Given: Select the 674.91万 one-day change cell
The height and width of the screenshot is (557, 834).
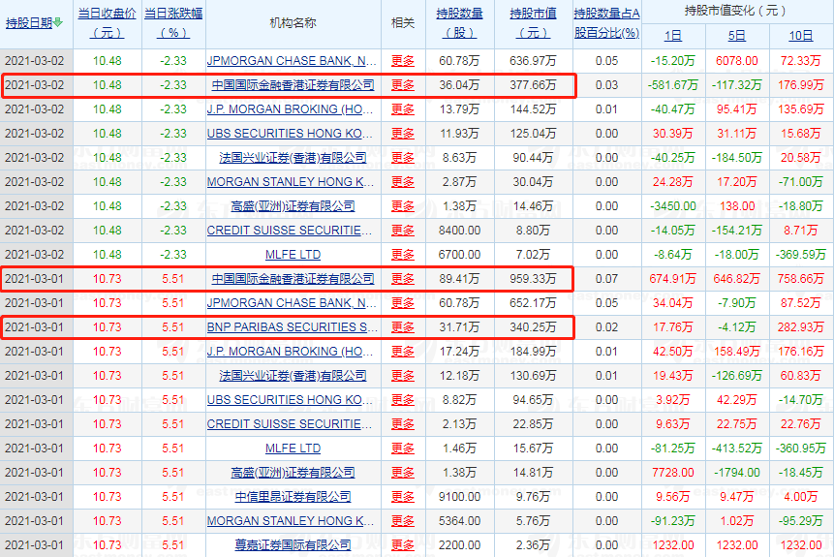Looking at the screenshot, I should (673, 279).
